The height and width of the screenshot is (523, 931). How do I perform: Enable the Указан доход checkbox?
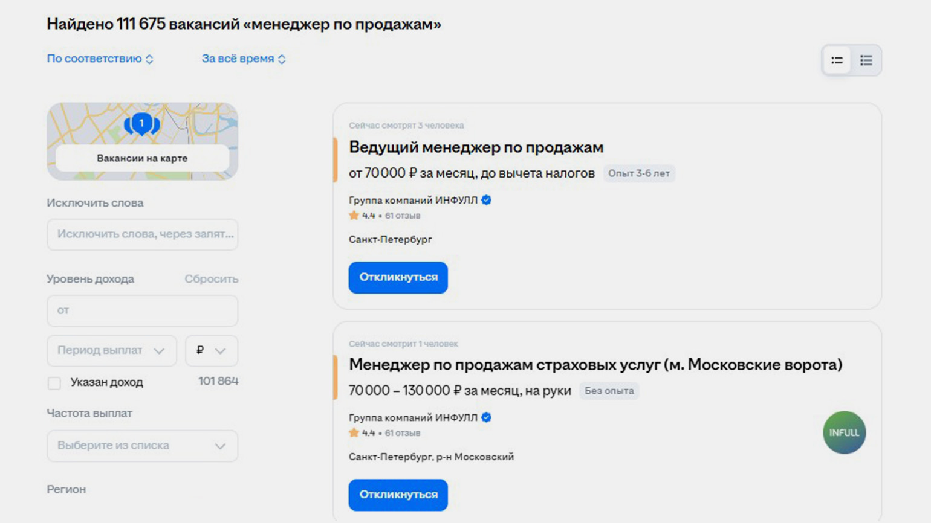tap(54, 383)
